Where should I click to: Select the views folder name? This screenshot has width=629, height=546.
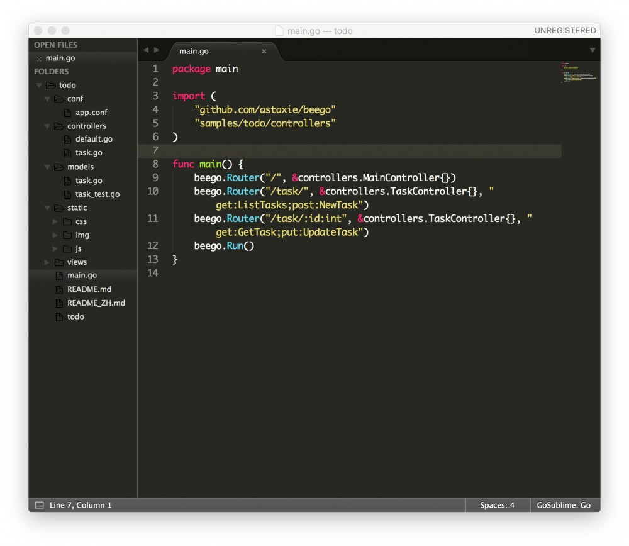(77, 262)
